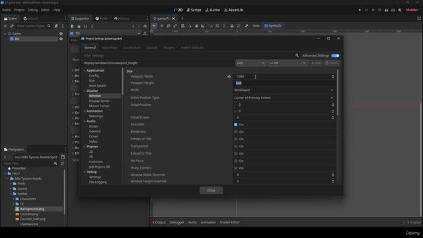Viewport: 423px width, 238px height.
Task: Click the search icon in Scene filter
Action: 49,26
